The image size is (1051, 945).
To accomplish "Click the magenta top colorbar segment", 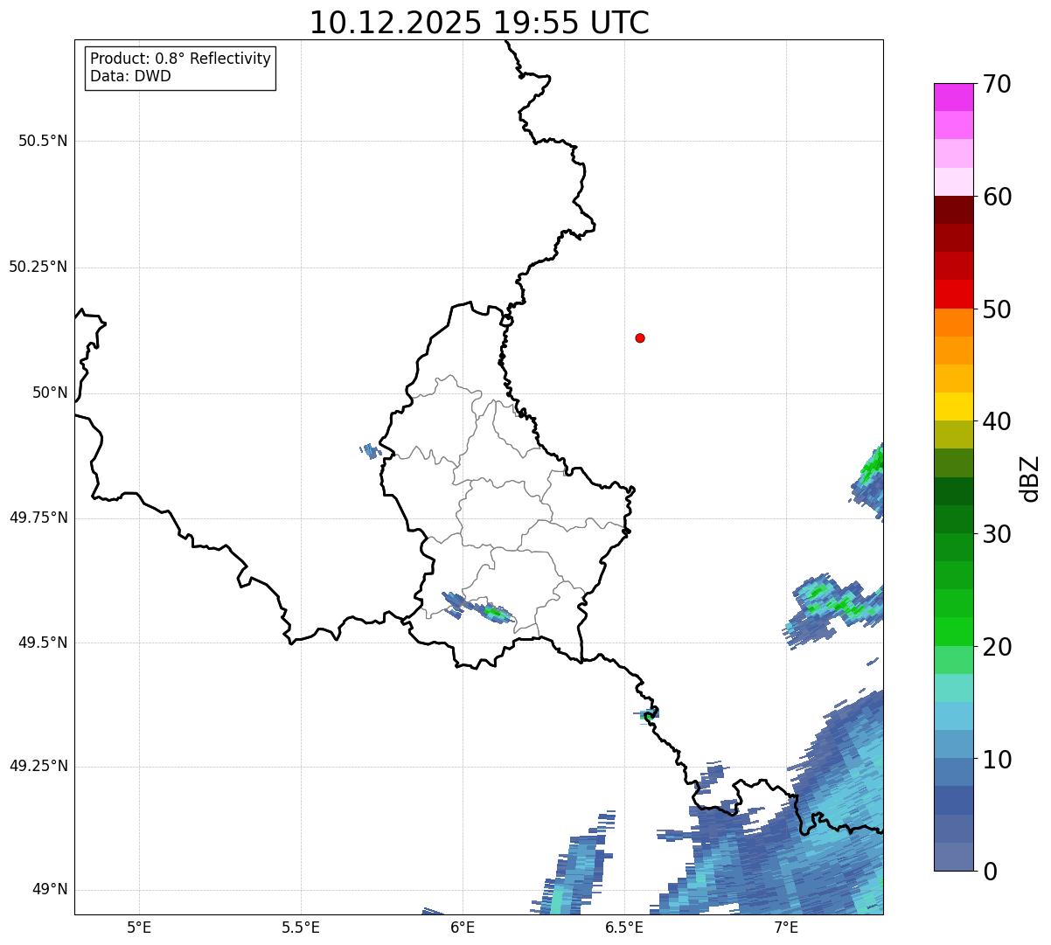I will 953,97.
